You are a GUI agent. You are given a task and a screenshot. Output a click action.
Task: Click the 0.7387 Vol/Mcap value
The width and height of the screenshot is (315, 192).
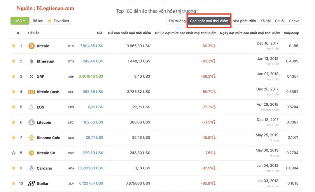pyautogui.click(x=292, y=122)
